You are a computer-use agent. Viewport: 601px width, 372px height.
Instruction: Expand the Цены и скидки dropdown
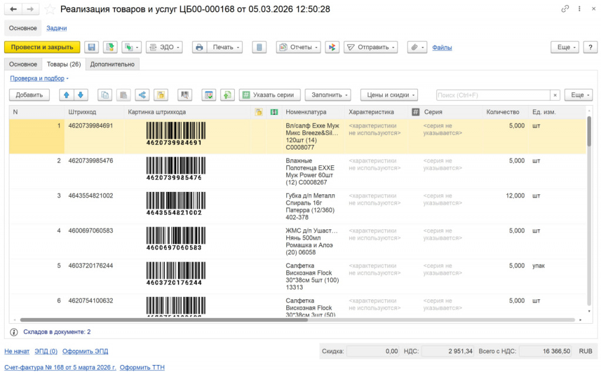[x=390, y=95]
